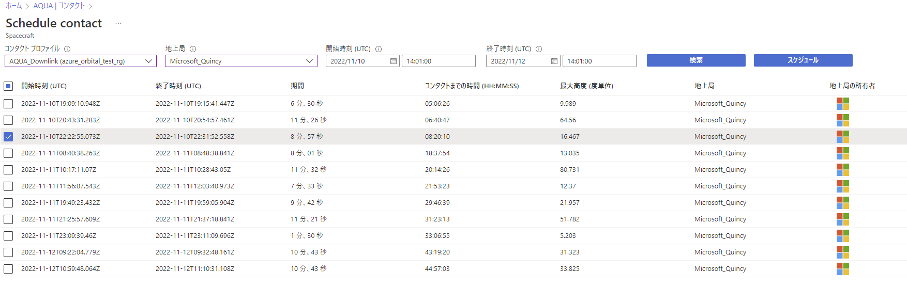The width and height of the screenshot is (907, 288).
Task: Go to ホーム in the breadcrumb
Action: click(x=13, y=6)
